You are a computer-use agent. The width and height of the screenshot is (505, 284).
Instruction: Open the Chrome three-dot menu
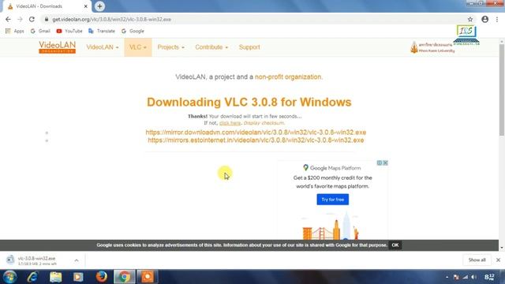point(497,19)
